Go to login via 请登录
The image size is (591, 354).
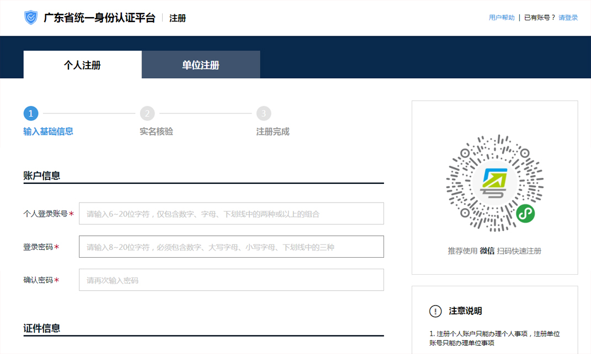click(568, 18)
